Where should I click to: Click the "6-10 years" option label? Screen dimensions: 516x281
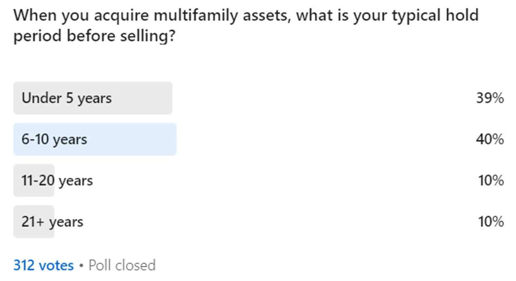[54, 139]
